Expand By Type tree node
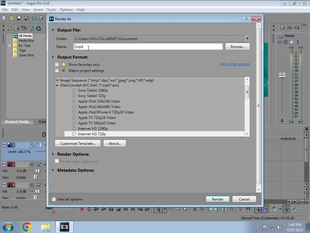 (9, 46)
